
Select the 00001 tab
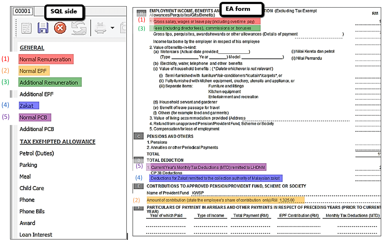23,11
